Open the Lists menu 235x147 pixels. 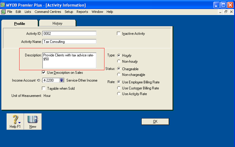pyautogui.click(x=28, y=12)
